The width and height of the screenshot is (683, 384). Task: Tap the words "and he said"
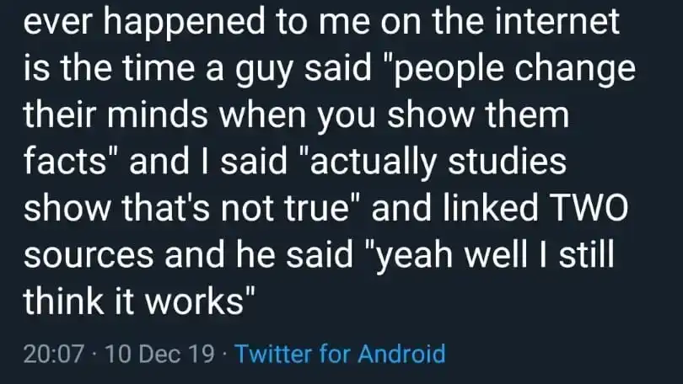tap(259, 254)
